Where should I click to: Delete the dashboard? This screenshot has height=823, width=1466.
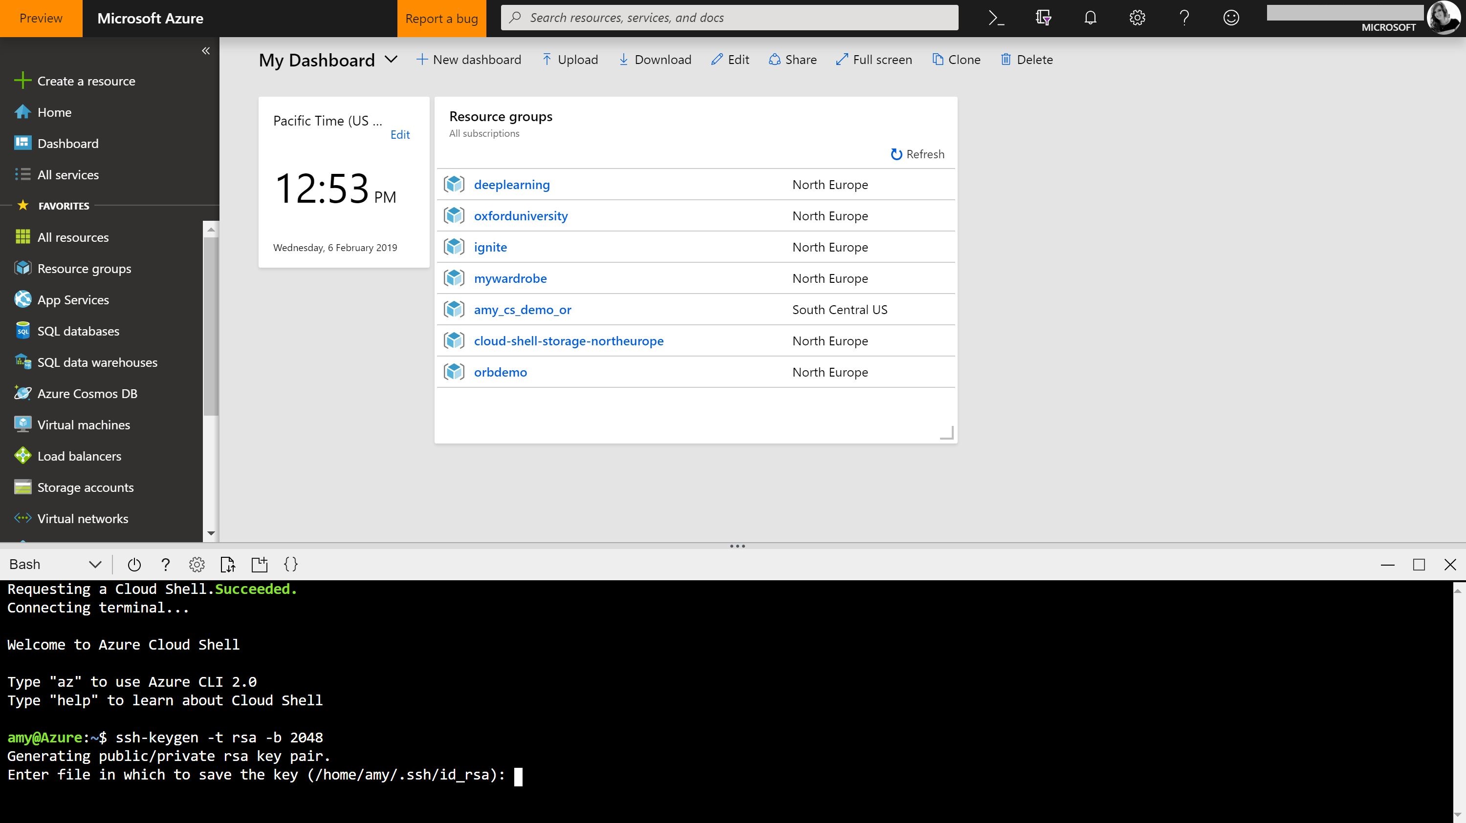click(1027, 60)
